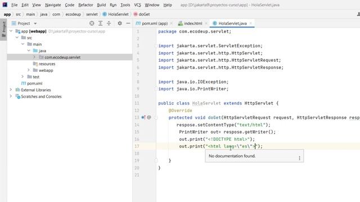Fold the import block on line 3
This screenshot has height=202, width=360.
[x=156, y=46]
